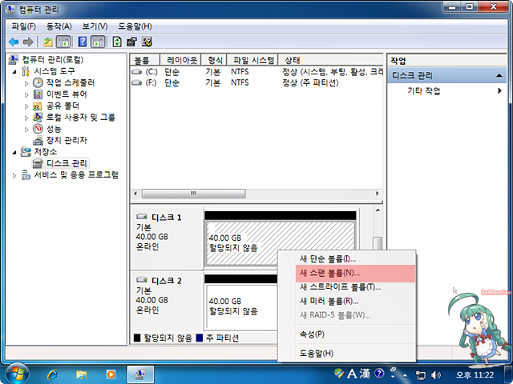Expand 서비스 및 응용 프로그램 node
This screenshot has width=513, height=384.
pyautogui.click(x=14, y=175)
